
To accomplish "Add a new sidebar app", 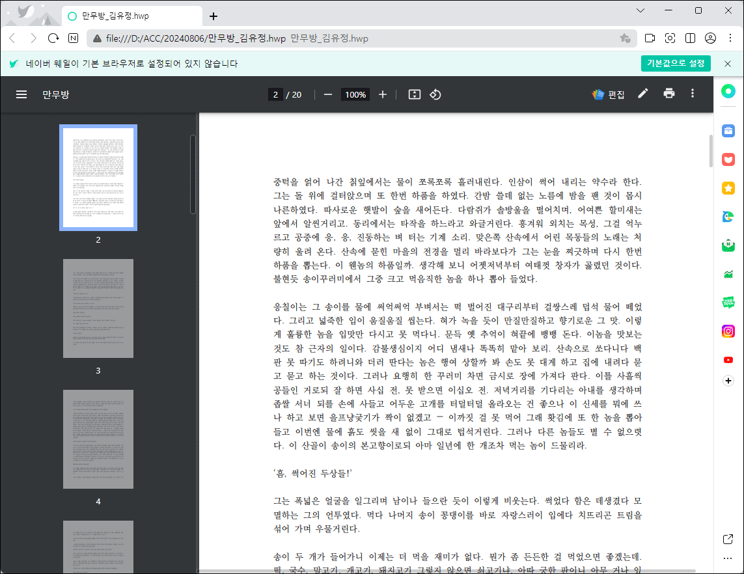I will pos(728,381).
